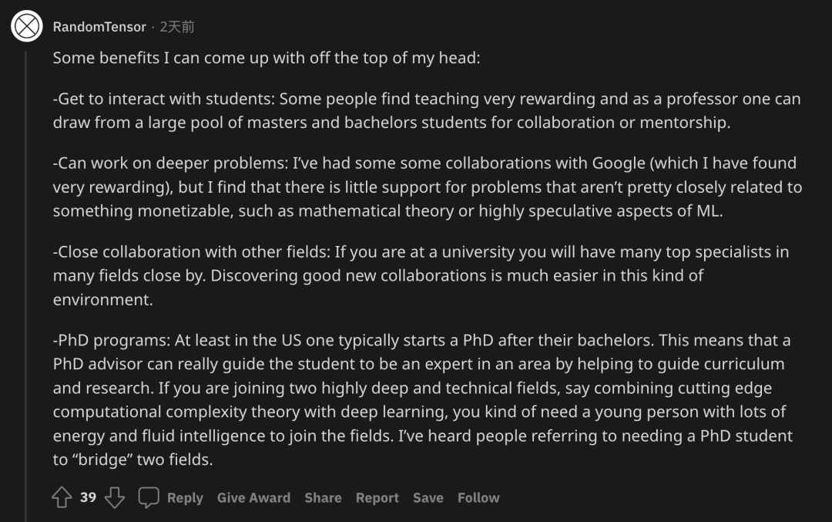This screenshot has width=832, height=522.
Task: Click the "Close collaboration with other fields" paragraph
Action: point(416,275)
